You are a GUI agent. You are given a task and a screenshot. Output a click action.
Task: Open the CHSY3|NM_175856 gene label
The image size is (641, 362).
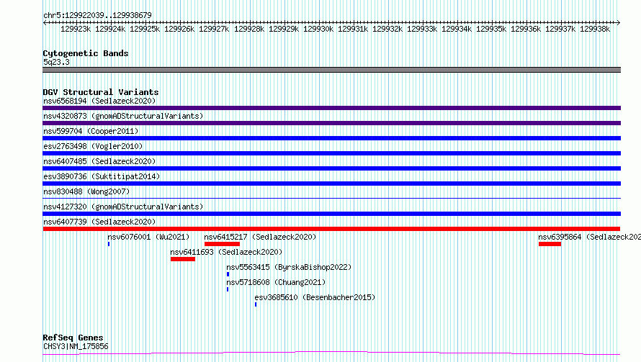point(76,346)
